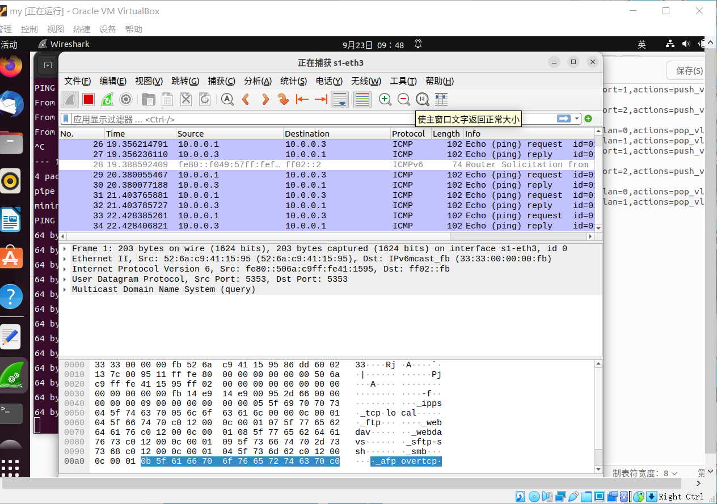Click the display filter bookmark icon
The height and width of the screenshot is (504, 717).
click(66, 119)
